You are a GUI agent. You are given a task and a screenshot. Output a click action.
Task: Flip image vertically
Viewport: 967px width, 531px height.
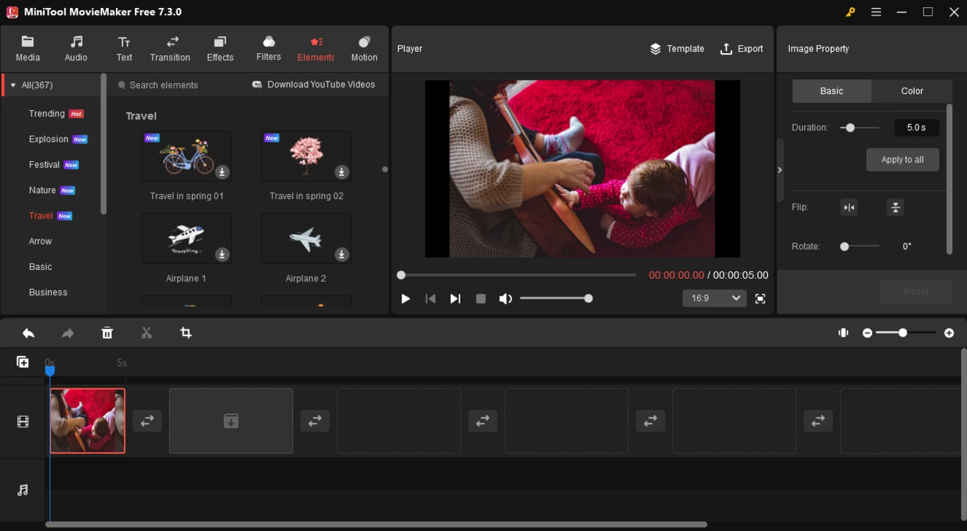895,208
